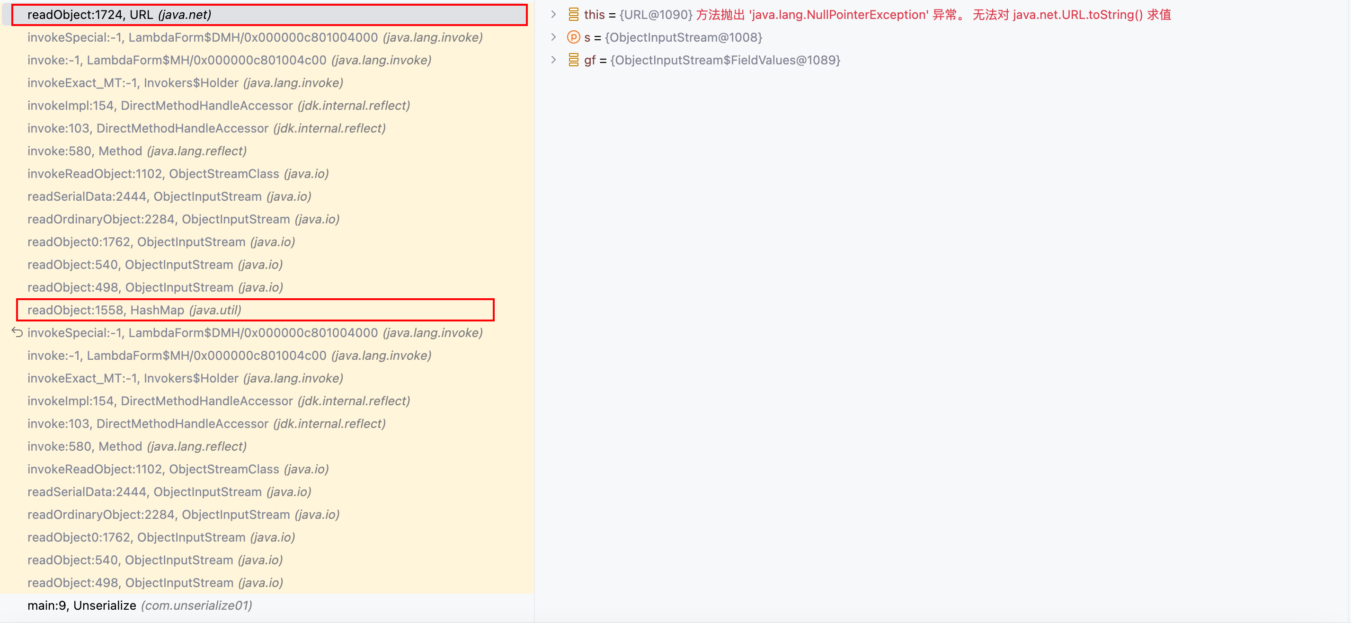Image resolution: width=1351 pixels, height=623 pixels.
Task: Select the second invokeExact_MT:-1 Invokers$Holder frame
Action: click(185, 378)
